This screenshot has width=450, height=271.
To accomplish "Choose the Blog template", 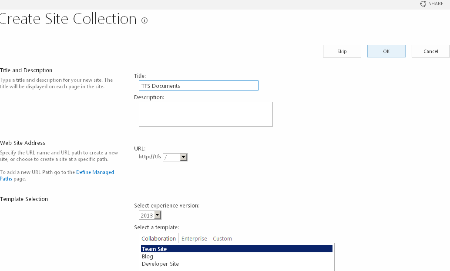I will point(148,257).
